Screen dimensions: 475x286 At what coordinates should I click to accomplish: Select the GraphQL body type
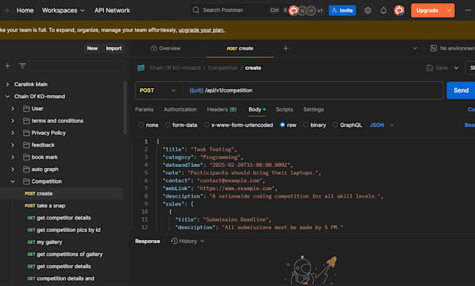pyautogui.click(x=335, y=124)
